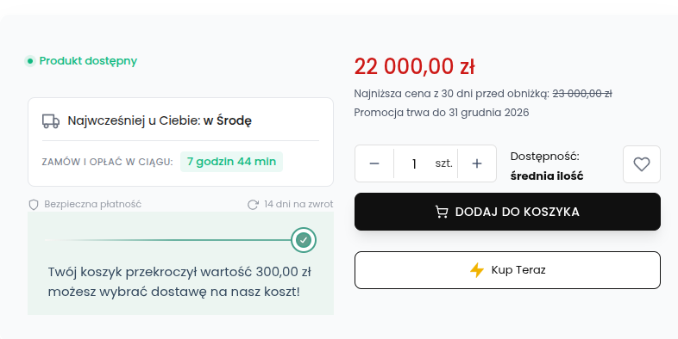Click the heart wishlist icon
This screenshot has width=678, height=339.
[x=641, y=164]
